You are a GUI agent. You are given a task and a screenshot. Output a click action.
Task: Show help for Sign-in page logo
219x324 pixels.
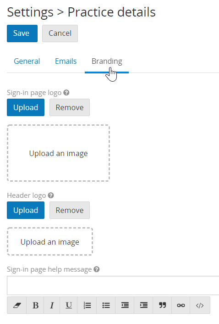[x=66, y=93]
